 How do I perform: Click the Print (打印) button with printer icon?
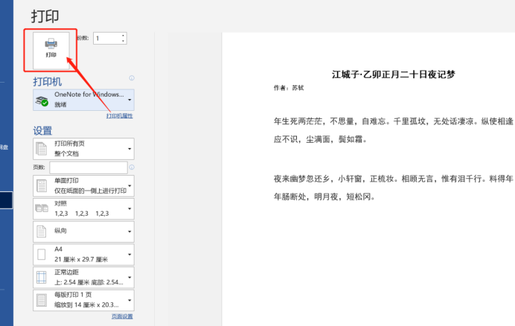[x=51, y=50]
